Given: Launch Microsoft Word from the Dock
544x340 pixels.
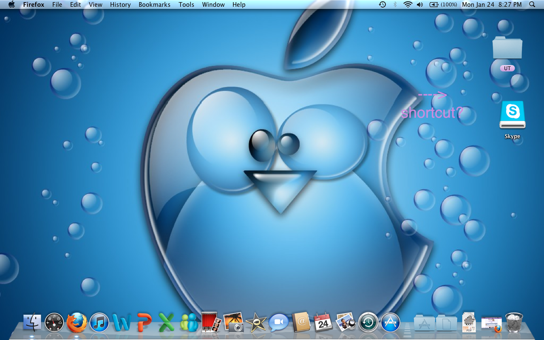Looking at the screenshot, I should (122, 323).
